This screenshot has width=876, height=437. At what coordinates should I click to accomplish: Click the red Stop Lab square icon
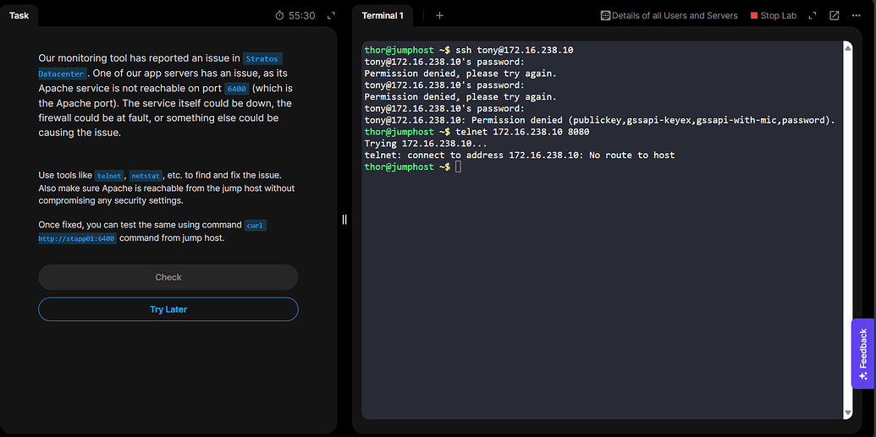[754, 15]
